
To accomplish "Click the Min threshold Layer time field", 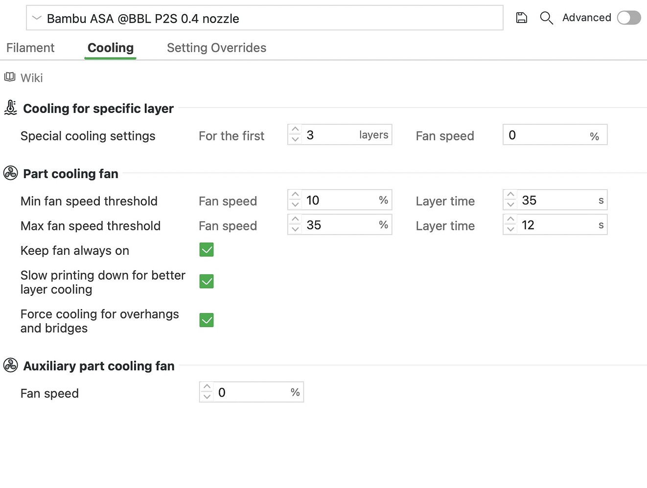I will coord(555,200).
